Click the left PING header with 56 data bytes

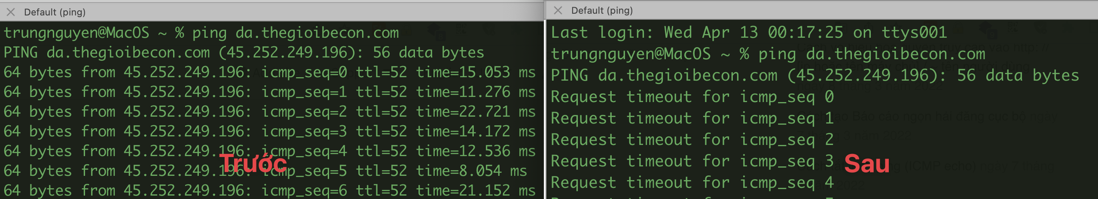click(x=244, y=52)
